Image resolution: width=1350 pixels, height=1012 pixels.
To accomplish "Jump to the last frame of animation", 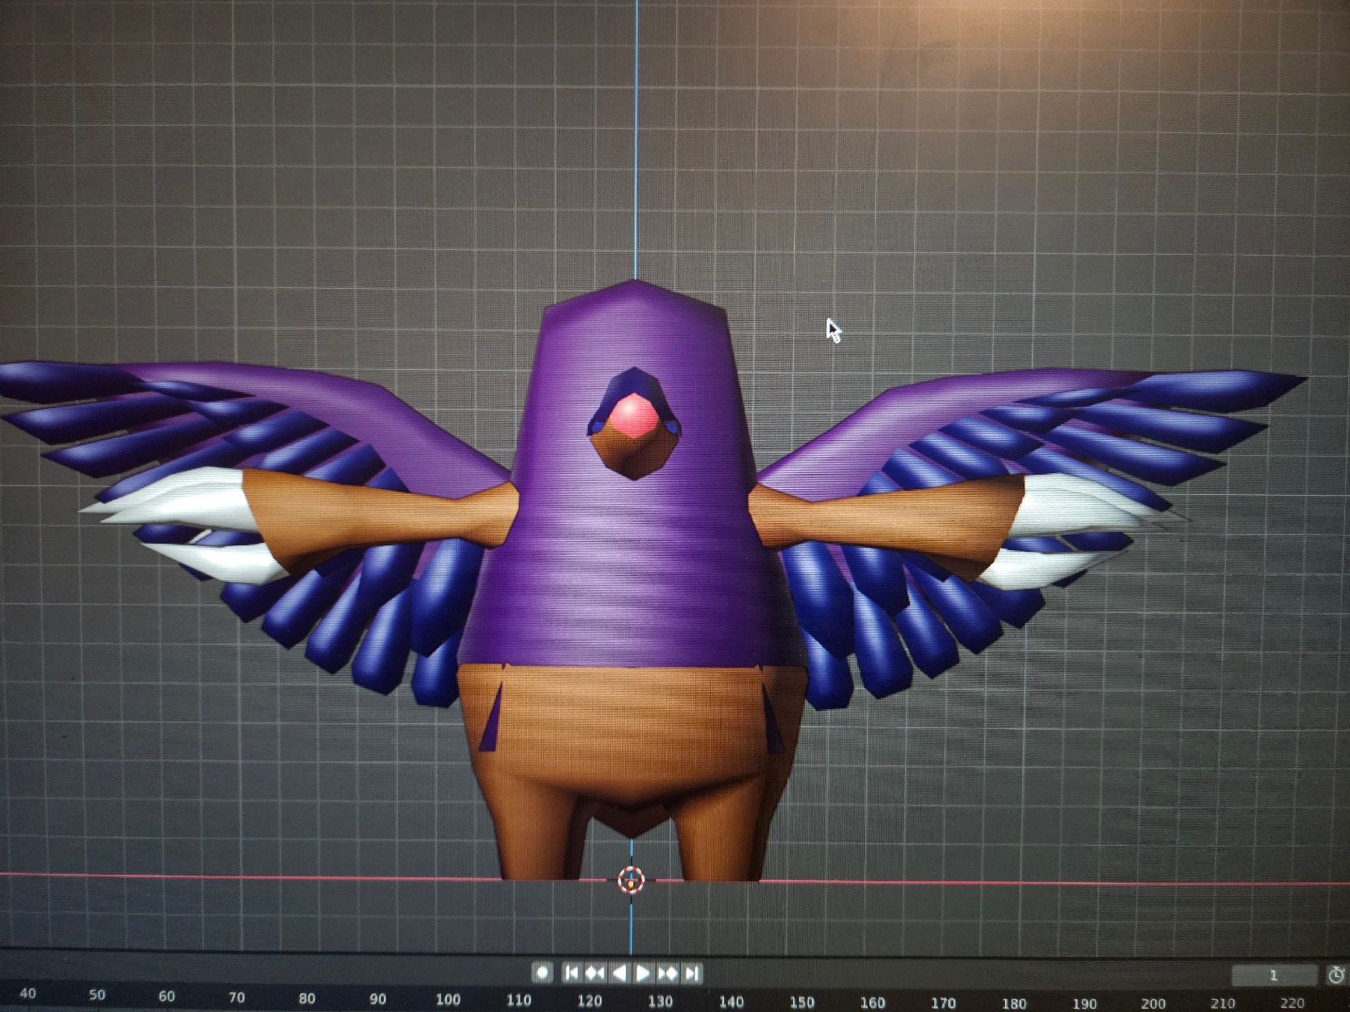I will [692, 972].
